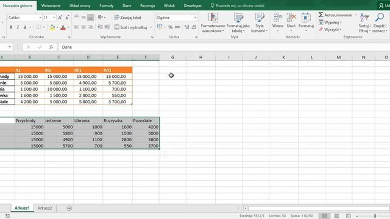
Task: Click the horizontal scrollbar left arrow
Action: [246, 208]
